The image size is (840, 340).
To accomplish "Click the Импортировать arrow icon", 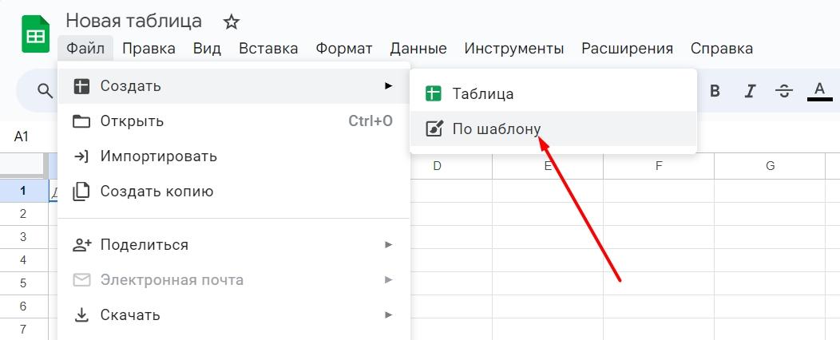I will click(x=81, y=156).
